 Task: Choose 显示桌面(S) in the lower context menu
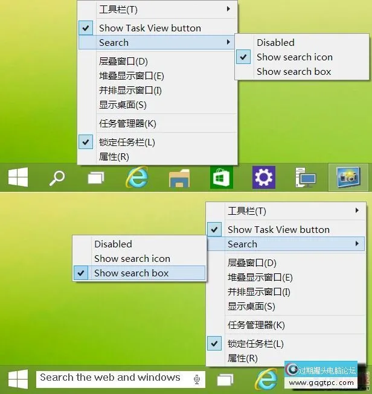[251, 307]
